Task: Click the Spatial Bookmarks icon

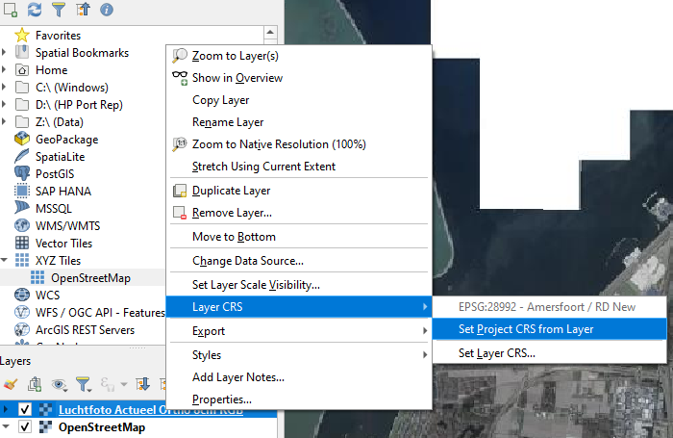Action: pos(22,52)
